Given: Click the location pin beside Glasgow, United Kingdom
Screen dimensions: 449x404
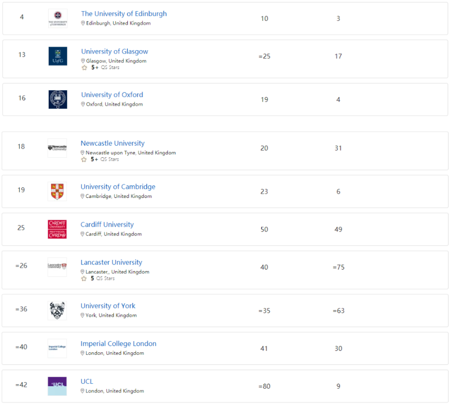Looking at the screenshot, I should click(x=83, y=61).
